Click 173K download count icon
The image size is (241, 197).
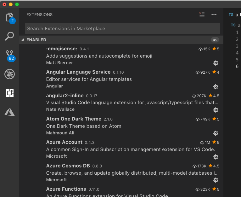pos(194,166)
